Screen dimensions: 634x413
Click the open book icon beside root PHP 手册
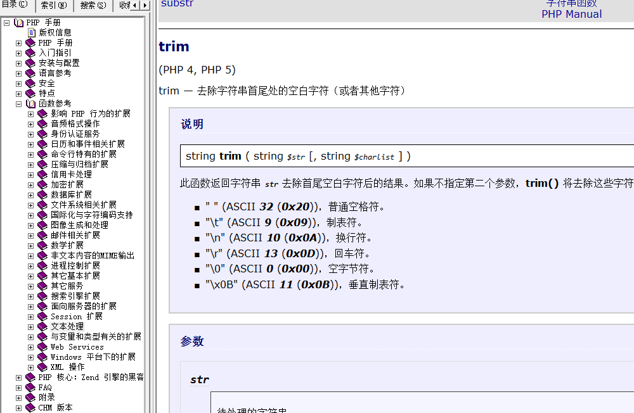(x=18, y=23)
